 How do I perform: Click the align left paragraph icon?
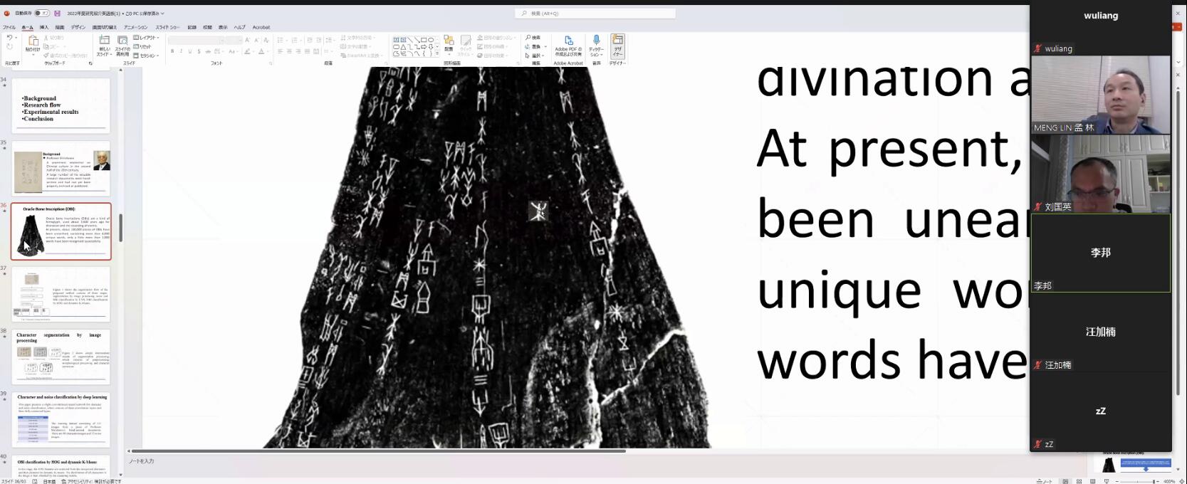[280, 51]
